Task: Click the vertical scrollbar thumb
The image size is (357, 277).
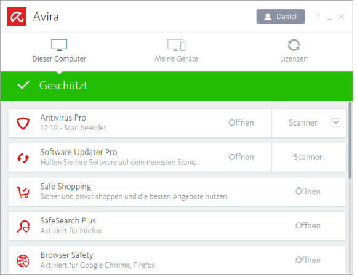Action: pyautogui.click(x=350, y=140)
